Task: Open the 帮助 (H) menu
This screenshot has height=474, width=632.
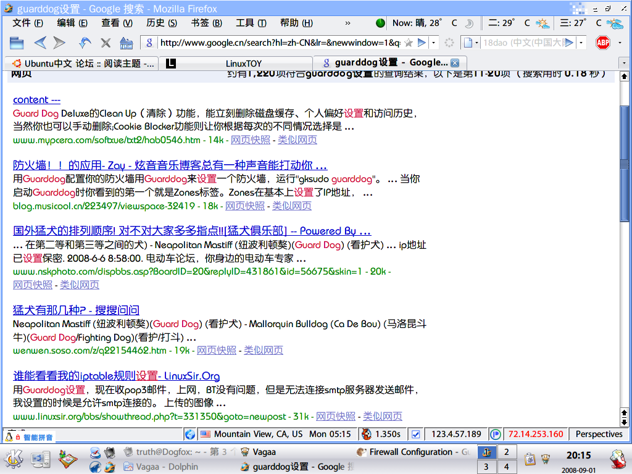Action: point(296,23)
